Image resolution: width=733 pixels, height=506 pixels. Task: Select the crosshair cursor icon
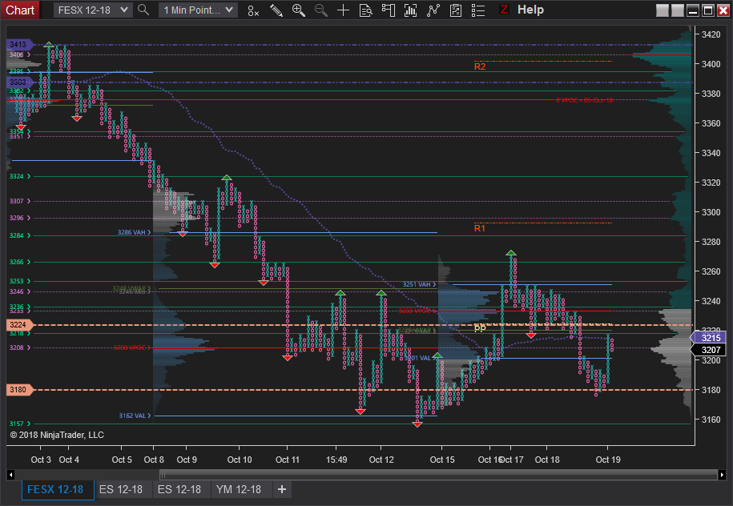[x=343, y=10]
